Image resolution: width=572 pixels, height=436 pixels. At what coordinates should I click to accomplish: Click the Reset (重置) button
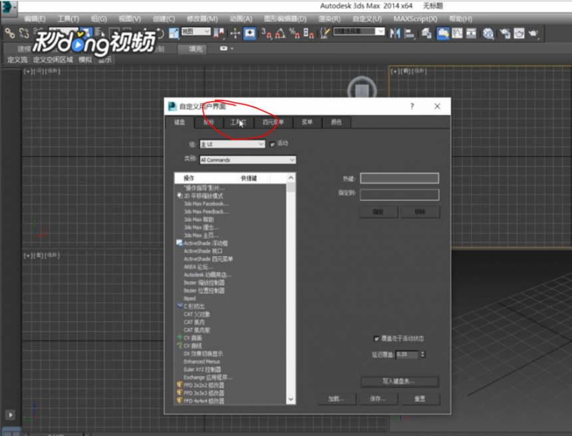click(420, 399)
